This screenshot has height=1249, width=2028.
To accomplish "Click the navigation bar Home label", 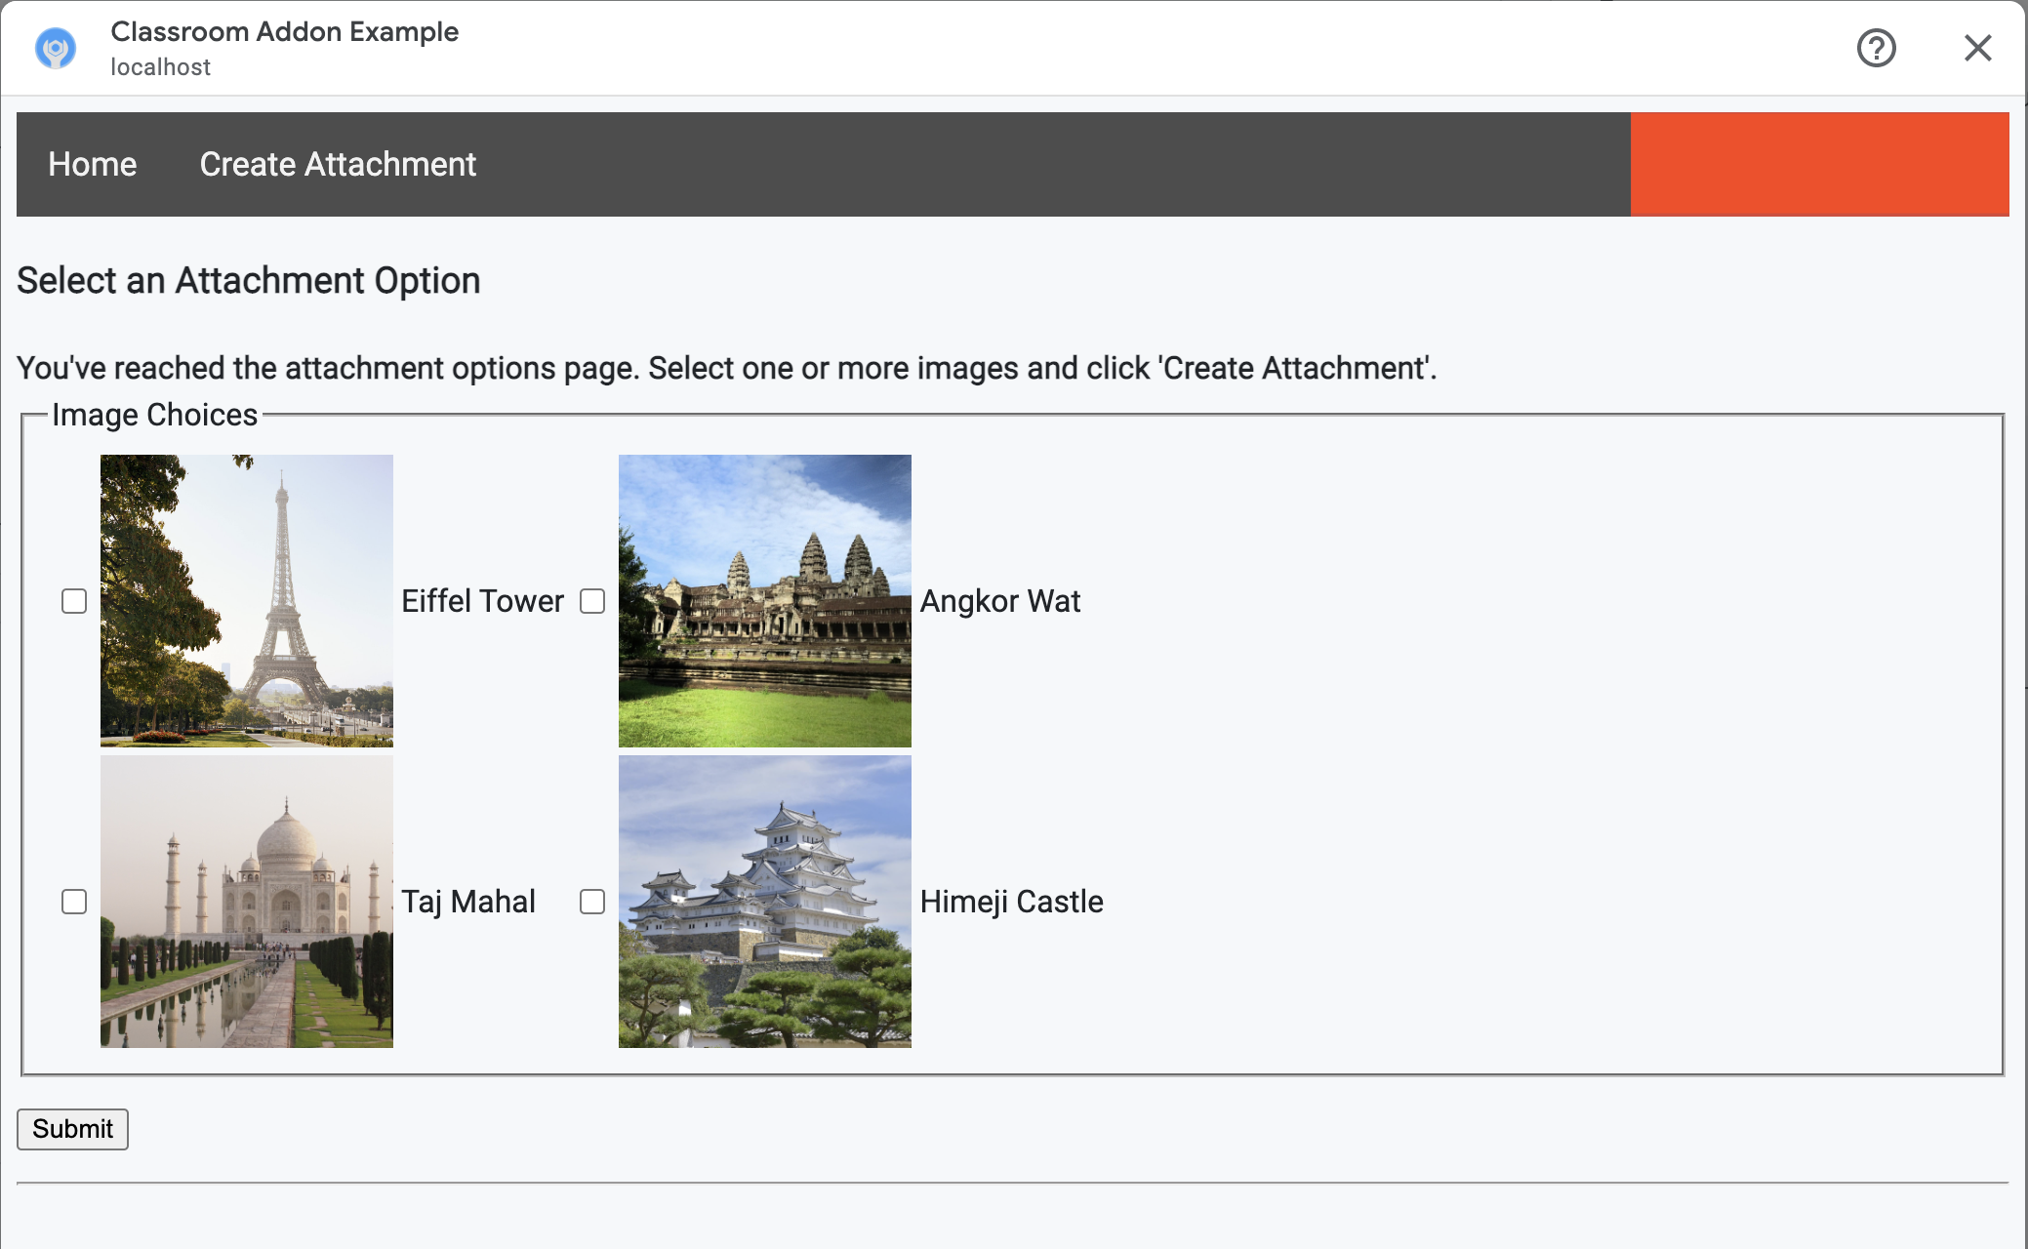I will coord(93,164).
